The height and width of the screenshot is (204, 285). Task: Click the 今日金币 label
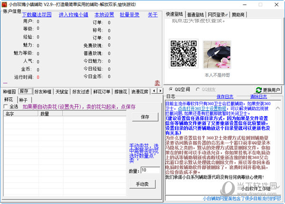(x=93, y=76)
